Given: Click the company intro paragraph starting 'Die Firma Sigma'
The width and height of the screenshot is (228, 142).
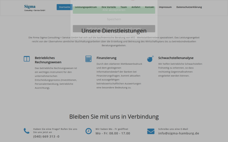Looking at the screenshot, I should click(114, 41).
